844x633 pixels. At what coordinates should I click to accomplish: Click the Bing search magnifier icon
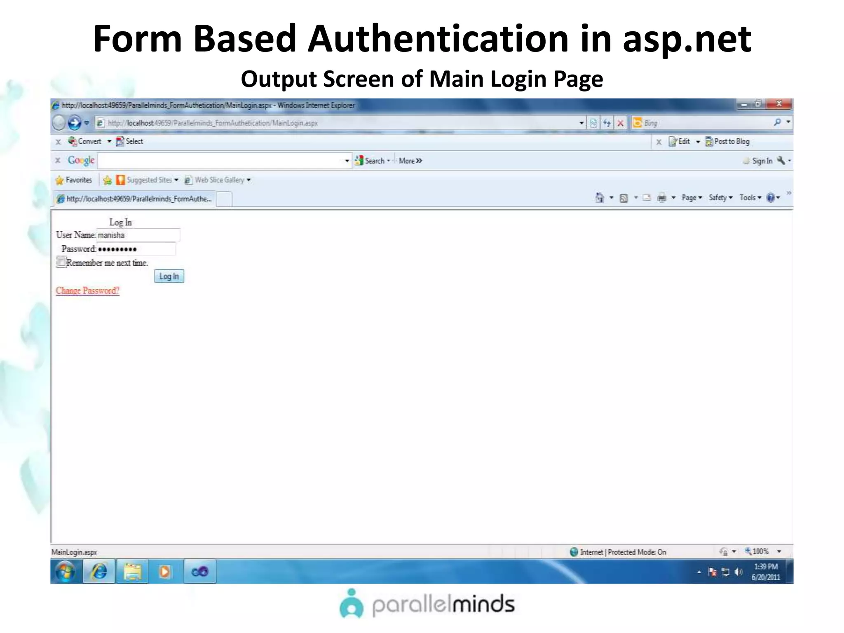[777, 122]
